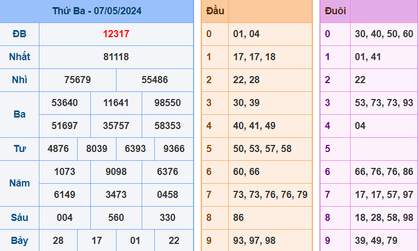Click number 17 in the Bảy row
This screenshot has height=251, width=419.
pos(96,241)
